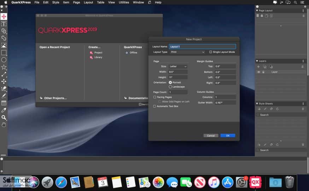Open Documentation in Welcome window
Image resolution: width=309 pixels, height=191 pixels.
click(136, 98)
